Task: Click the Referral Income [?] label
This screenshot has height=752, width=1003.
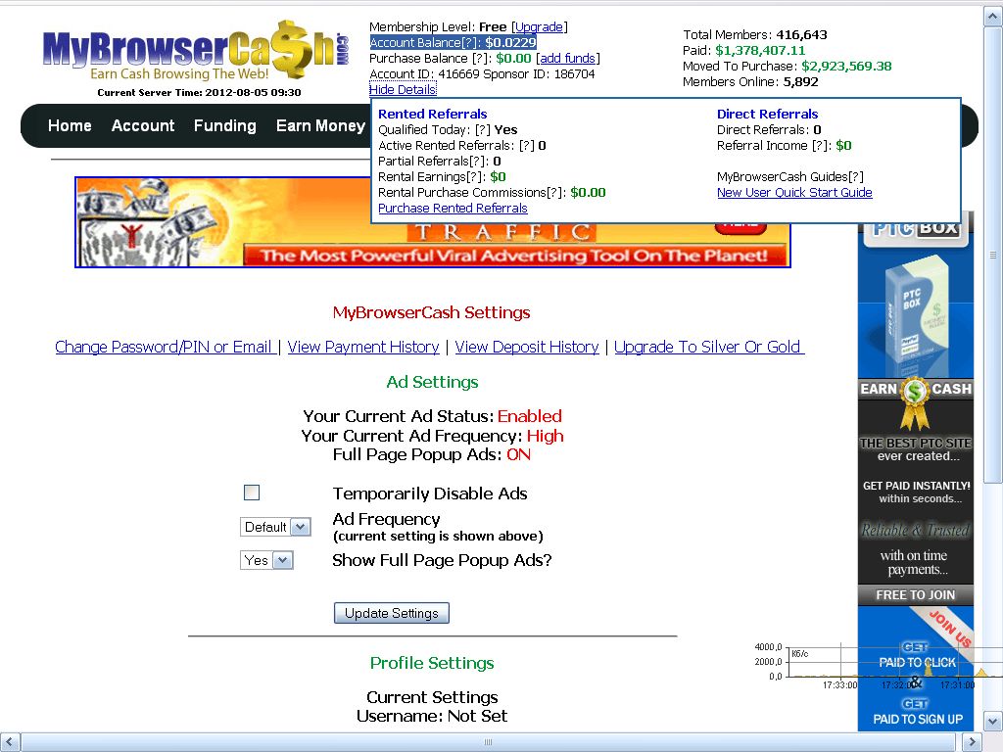Action: coord(775,146)
